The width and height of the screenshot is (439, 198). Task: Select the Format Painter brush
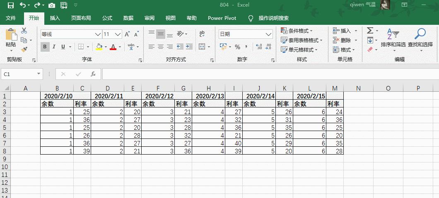pyautogui.click(x=24, y=50)
